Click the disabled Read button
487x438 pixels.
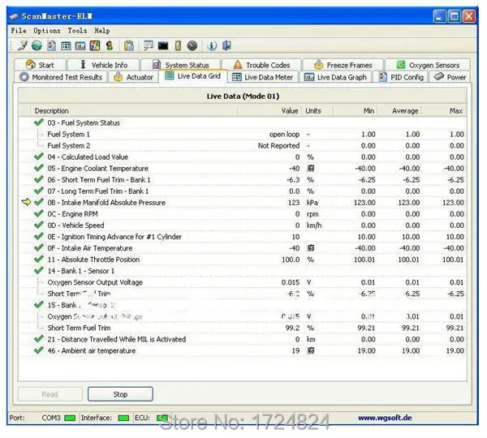click(x=50, y=394)
